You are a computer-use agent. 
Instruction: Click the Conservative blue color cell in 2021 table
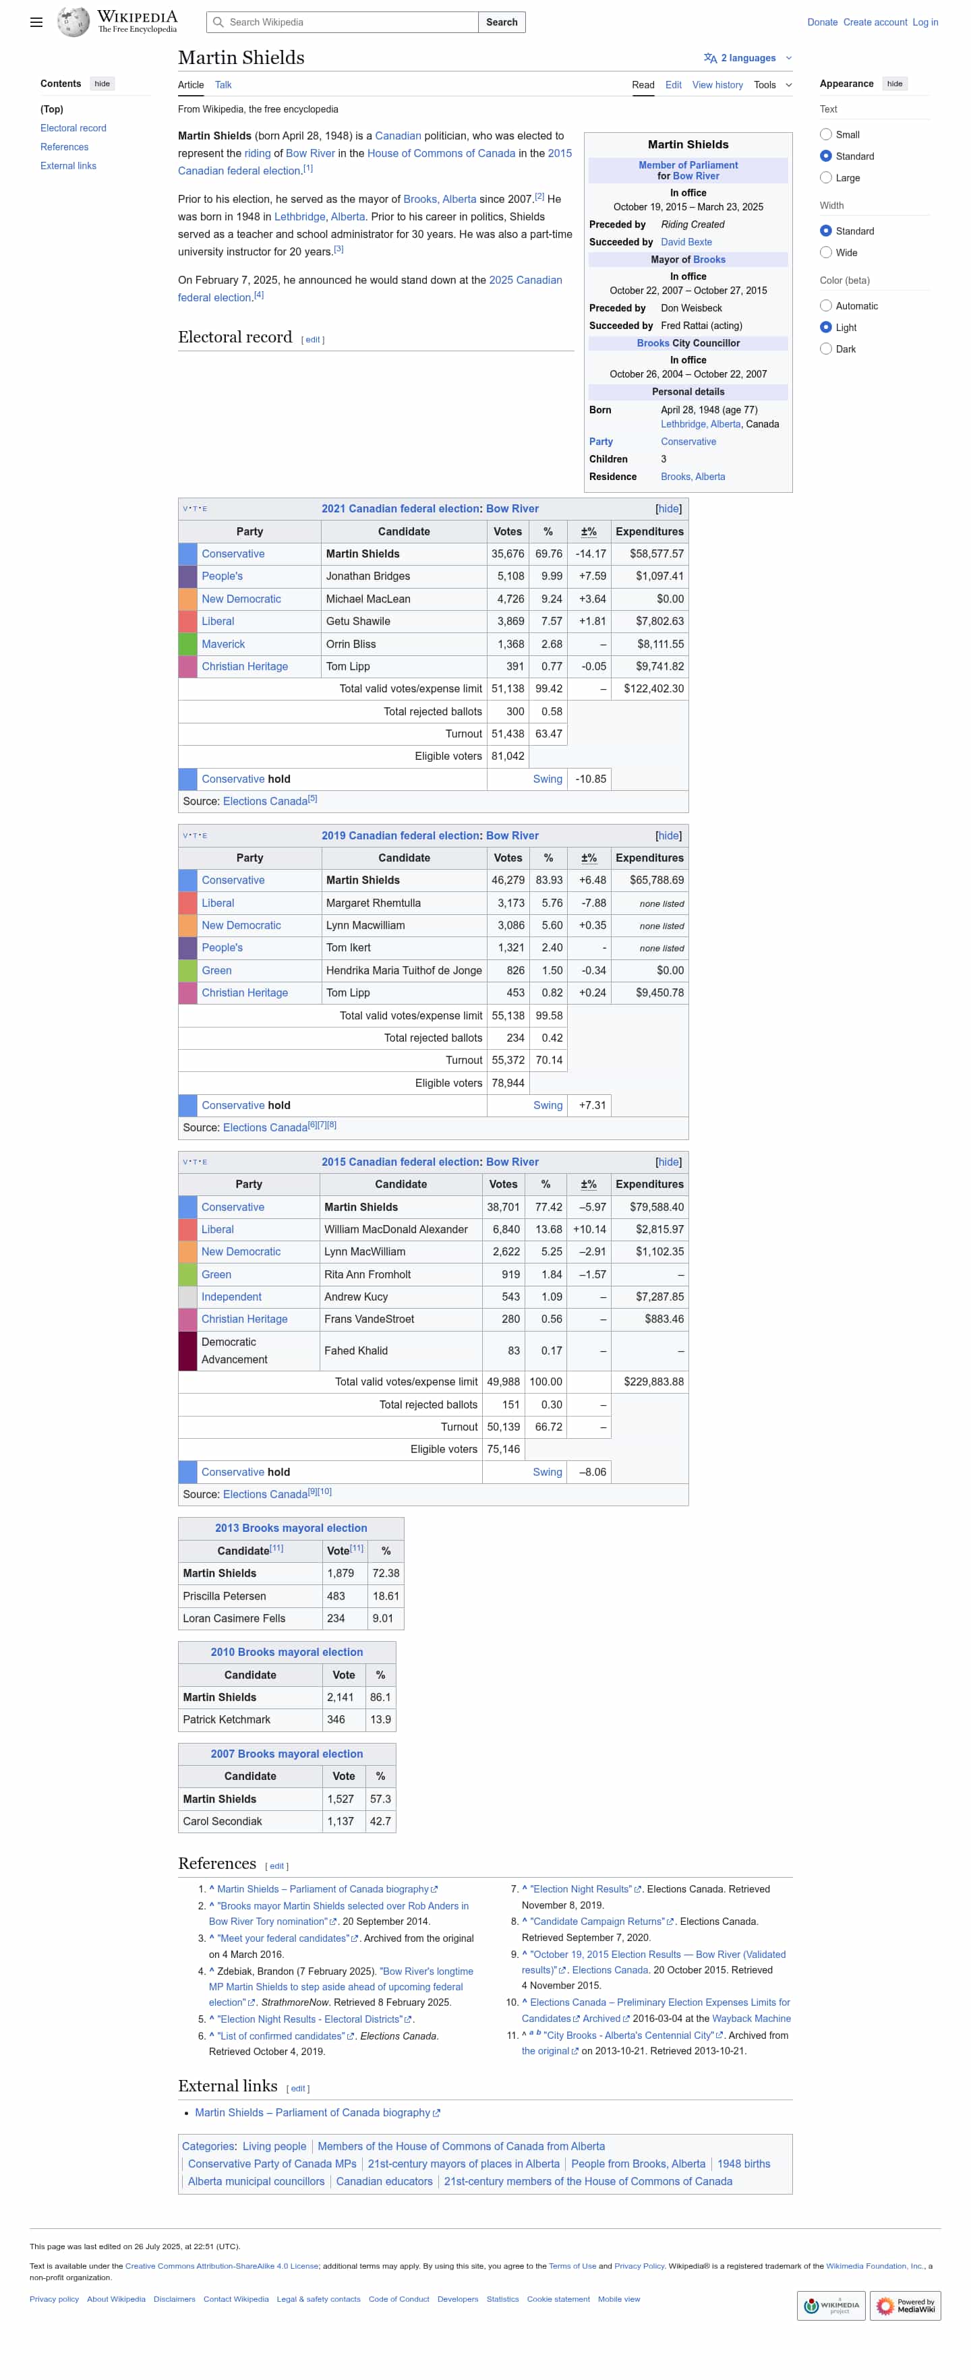(x=187, y=554)
